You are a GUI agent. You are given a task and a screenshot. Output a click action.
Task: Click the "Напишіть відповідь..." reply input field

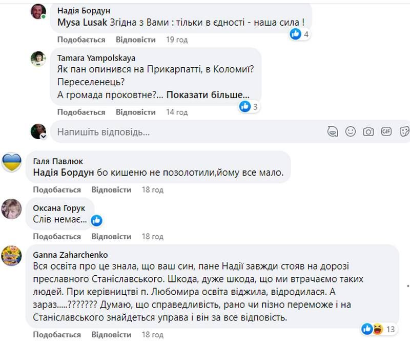coord(128,131)
